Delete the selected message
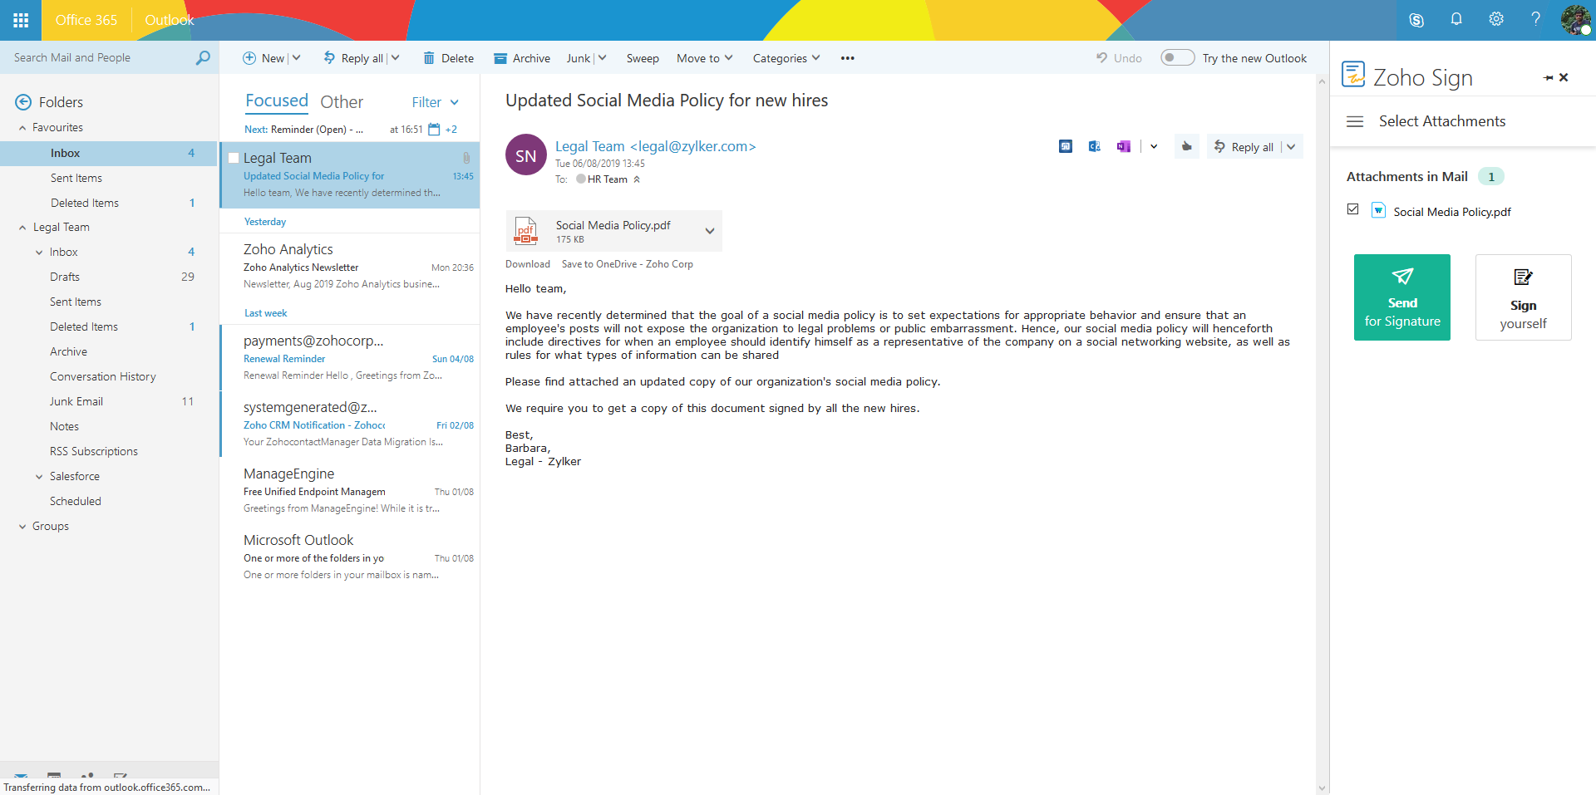The image size is (1596, 795). tap(449, 58)
